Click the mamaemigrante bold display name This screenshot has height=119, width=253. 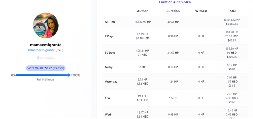click(x=46, y=45)
